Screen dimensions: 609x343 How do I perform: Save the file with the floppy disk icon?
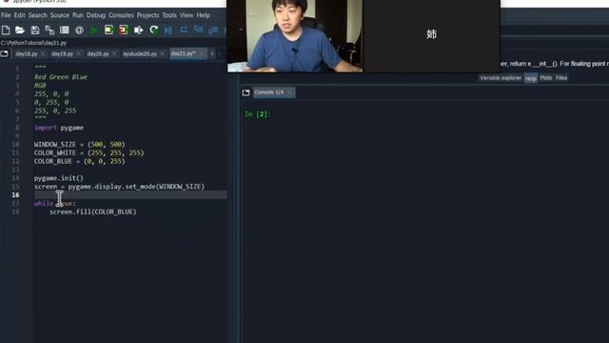coord(35,30)
